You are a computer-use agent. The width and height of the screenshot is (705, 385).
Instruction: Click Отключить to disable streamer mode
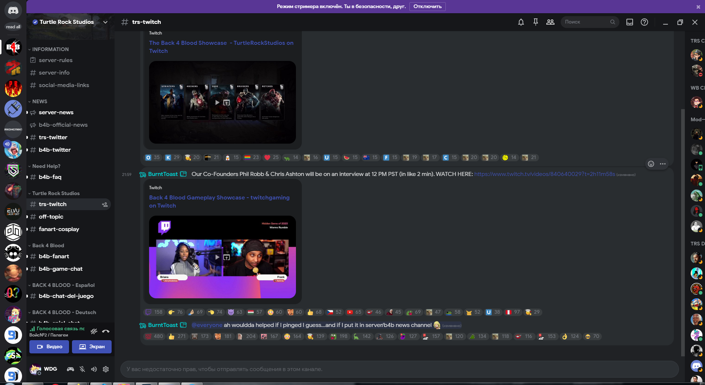[x=427, y=7]
